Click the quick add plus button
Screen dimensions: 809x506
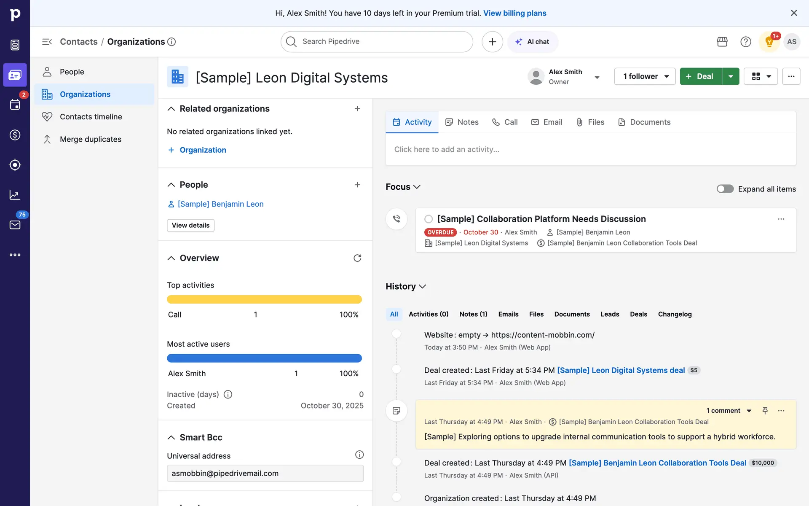click(x=492, y=42)
